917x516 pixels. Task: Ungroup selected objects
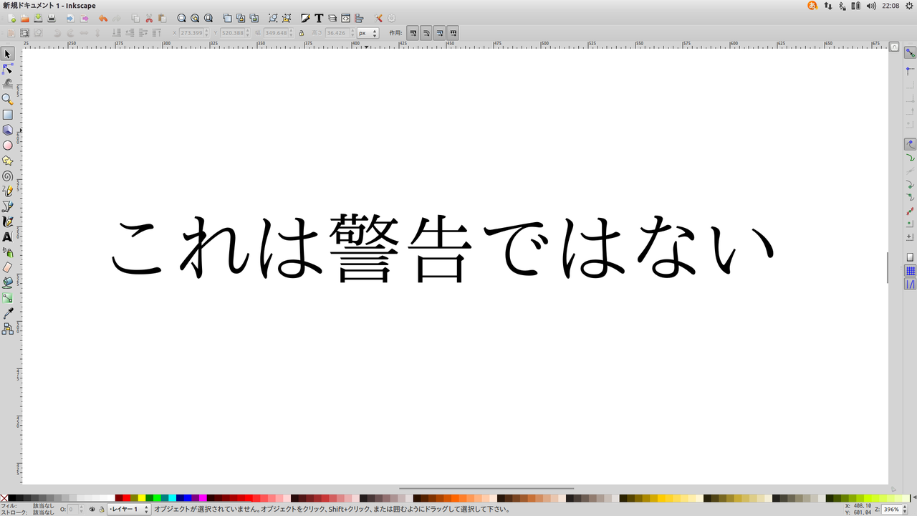pos(287,18)
